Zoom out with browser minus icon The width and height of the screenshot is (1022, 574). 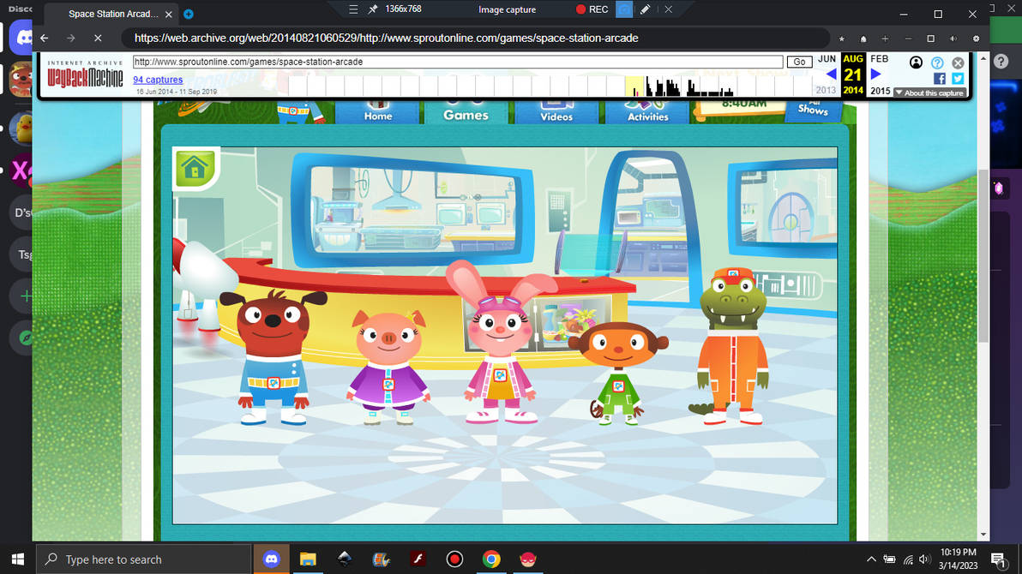click(x=908, y=39)
